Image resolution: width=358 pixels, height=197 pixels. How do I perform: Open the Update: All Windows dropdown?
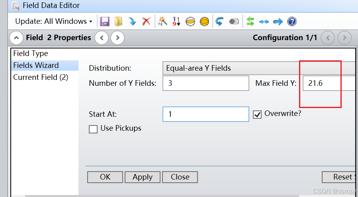click(54, 21)
